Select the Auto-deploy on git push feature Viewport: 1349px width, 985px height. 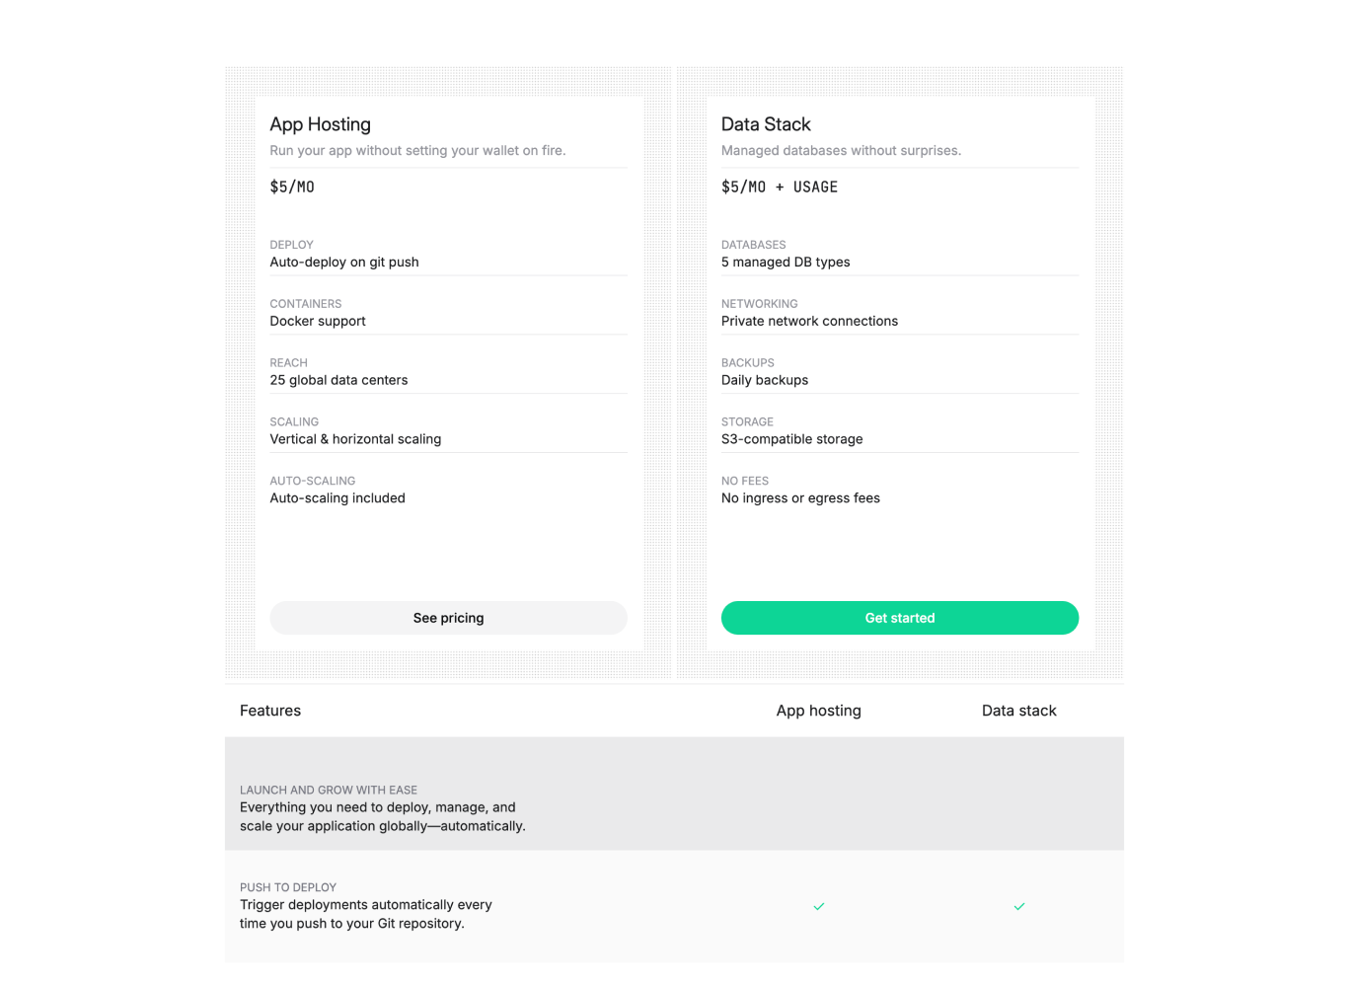coord(344,263)
